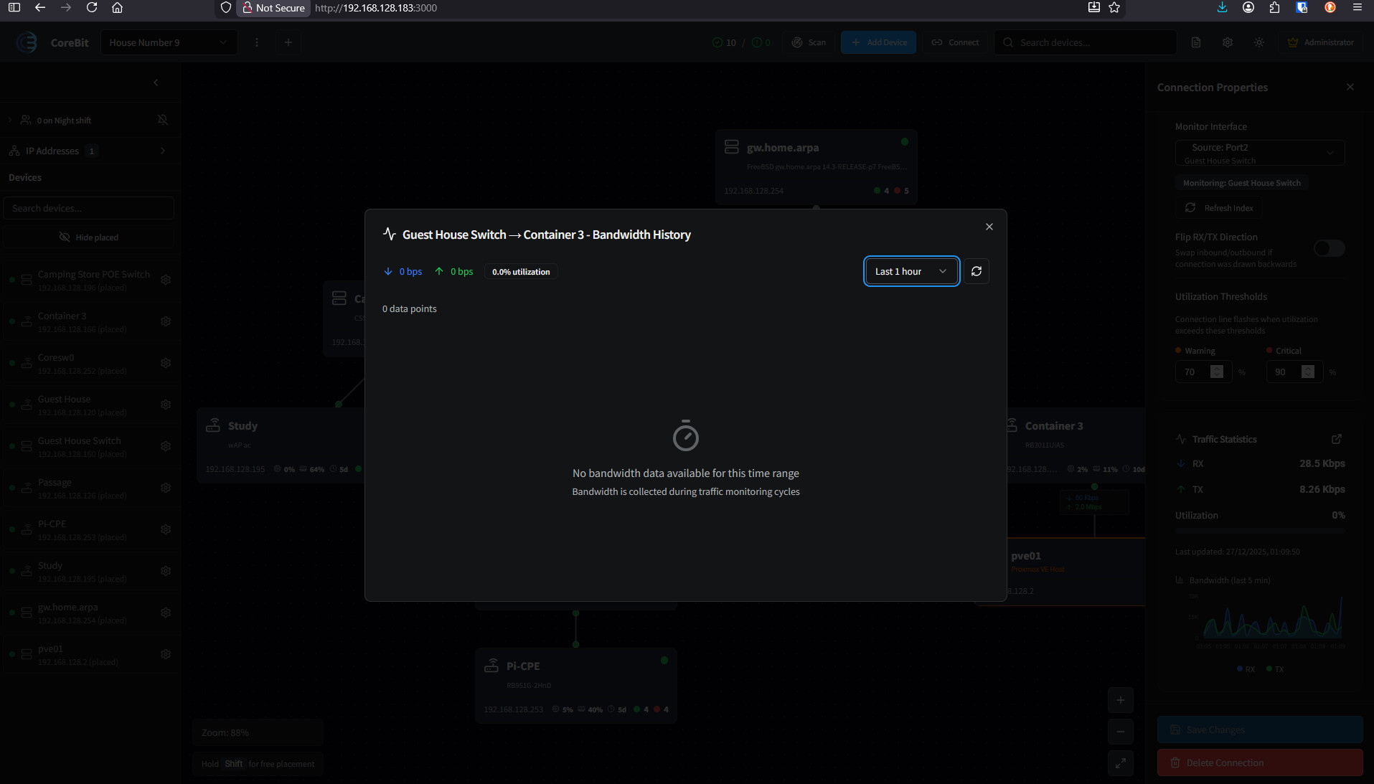
Task: Open settings for Study device
Action: point(166,571)
